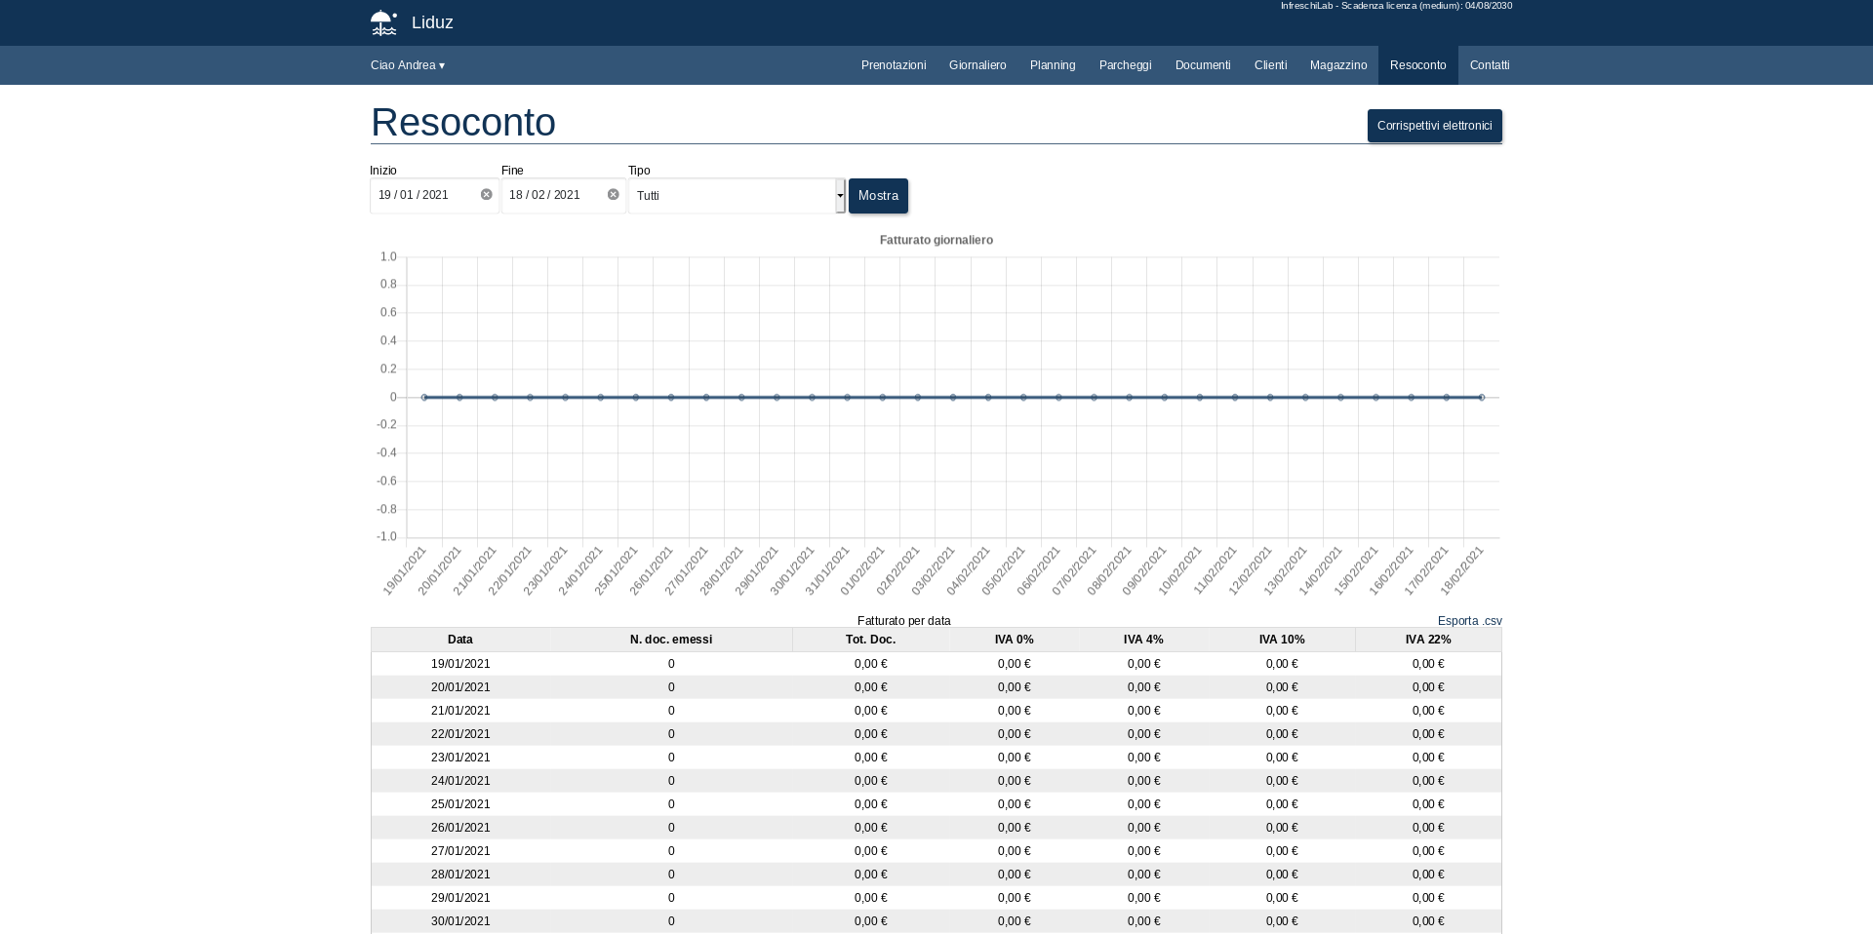Click the IVA 4% column header

(1143, 640)
